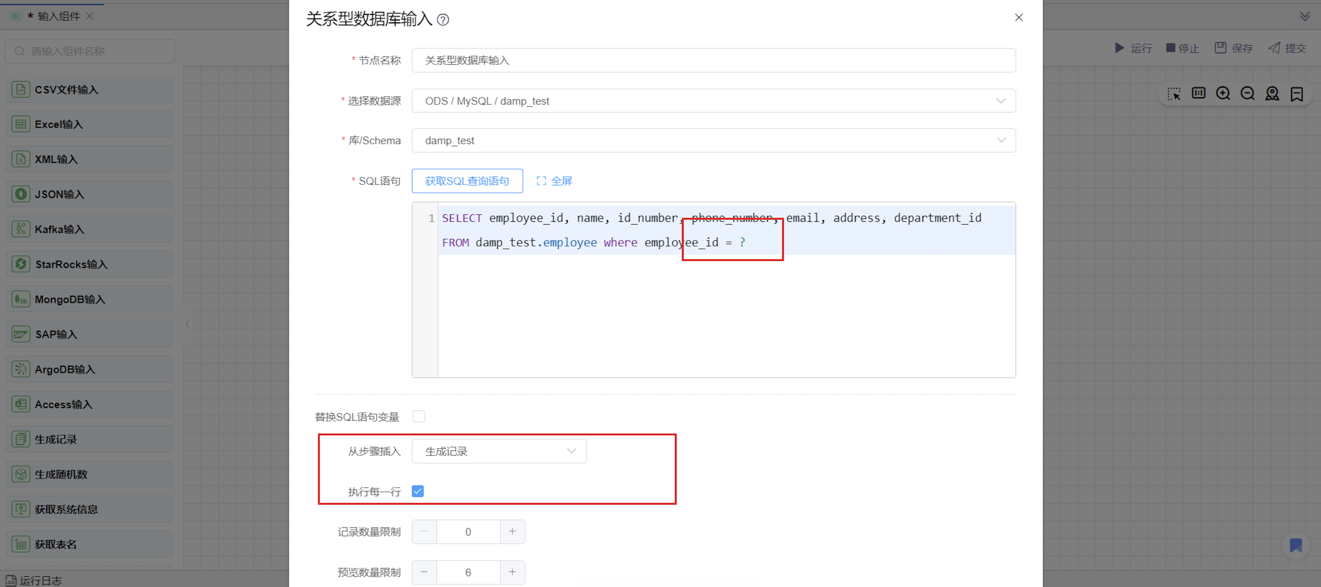Click the StarRocks input component icon
Screen dimensions: 1321x587
21,264
